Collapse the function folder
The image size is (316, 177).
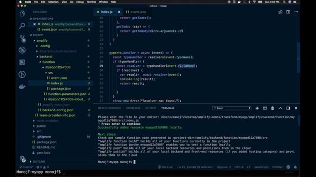(48, 62)
